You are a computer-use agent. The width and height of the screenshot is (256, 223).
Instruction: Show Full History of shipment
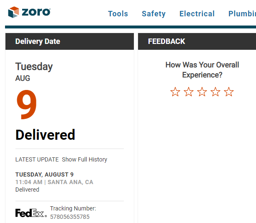point(84,159)
